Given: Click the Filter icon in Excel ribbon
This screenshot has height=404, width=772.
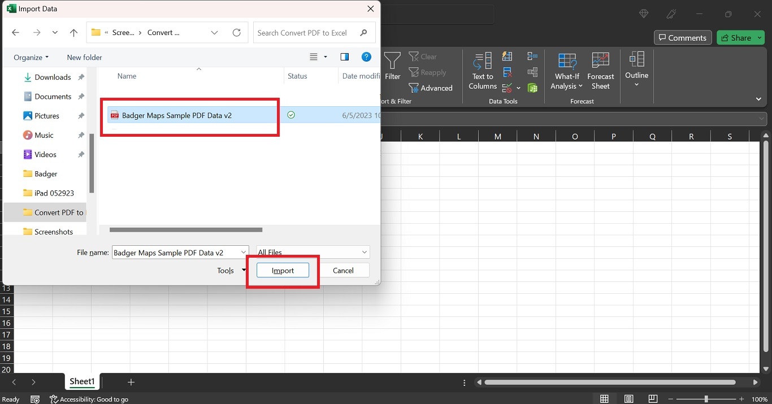Looking at the screenshot, I should (392, 67).
